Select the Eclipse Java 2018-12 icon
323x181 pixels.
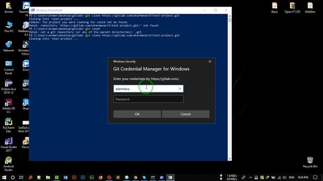pos(9,86)
